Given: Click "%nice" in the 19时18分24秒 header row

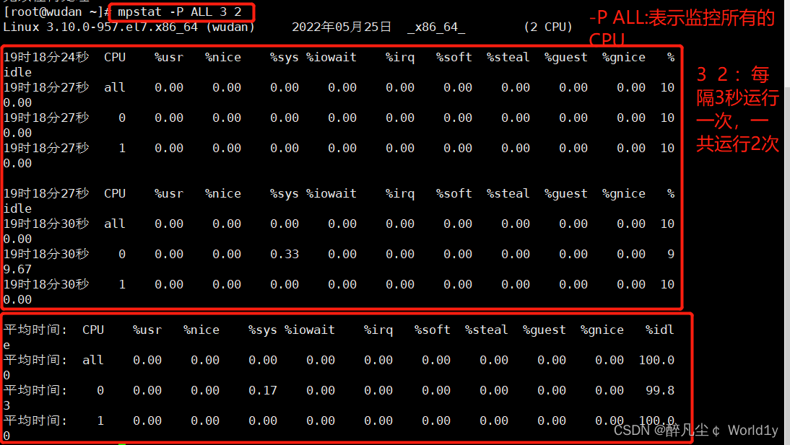Looking at the screenshot, I should click(x=222, y=58).
